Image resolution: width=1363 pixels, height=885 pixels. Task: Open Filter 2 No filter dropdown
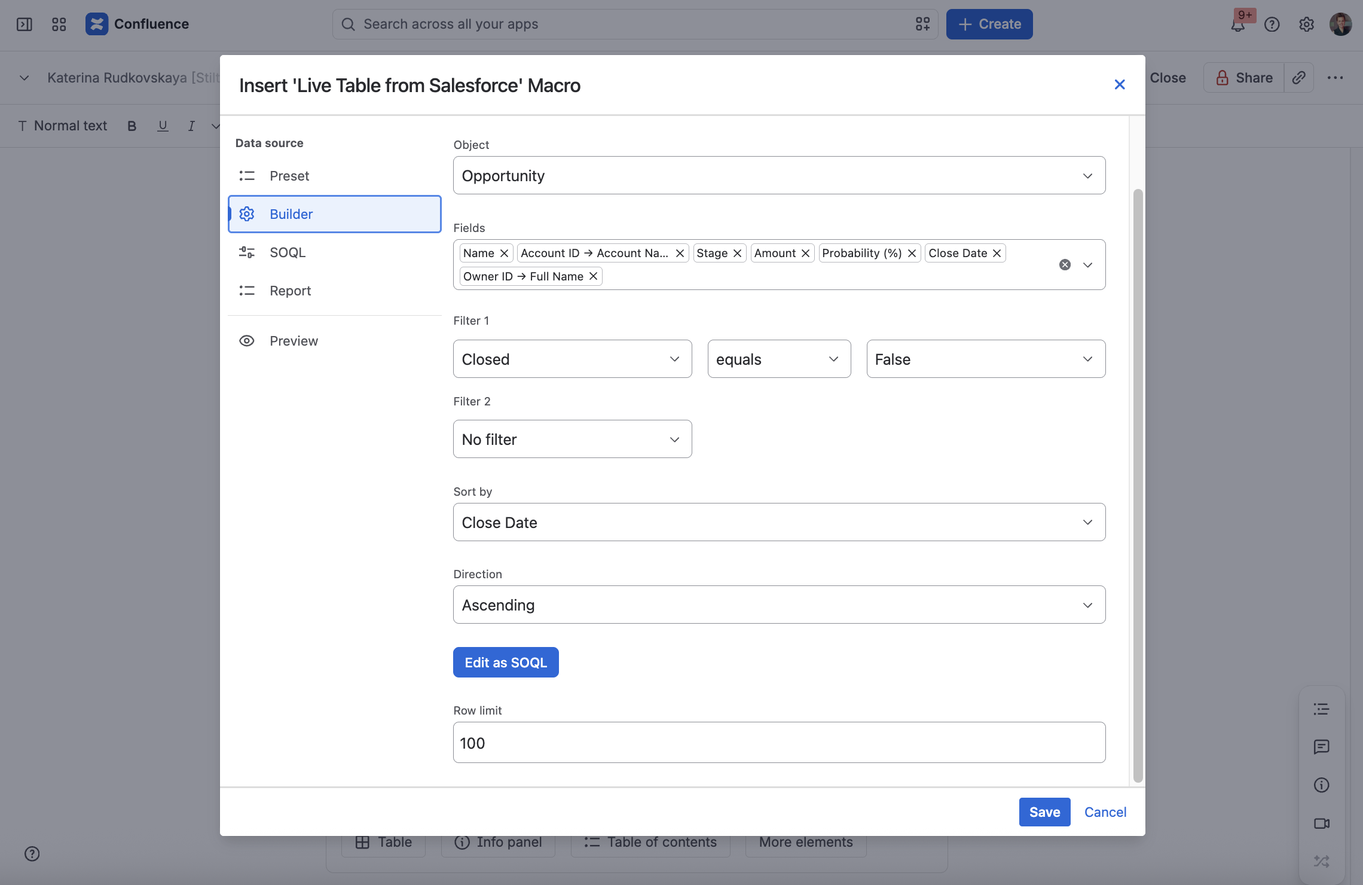pyautogui.click(x=572, y=440)
